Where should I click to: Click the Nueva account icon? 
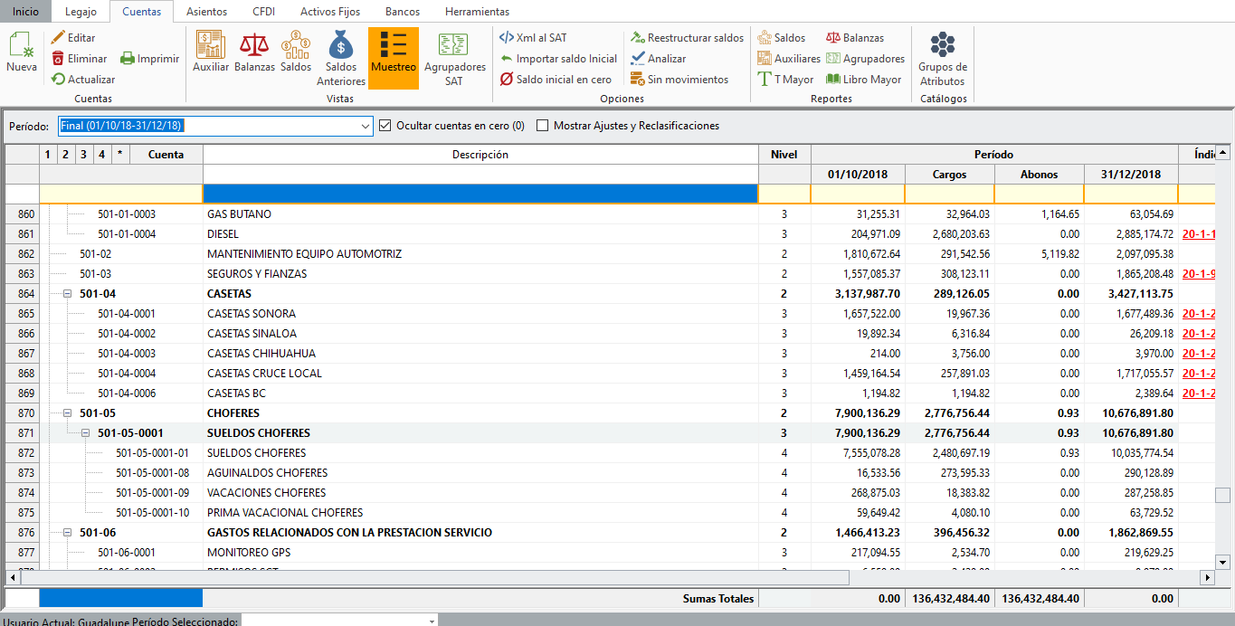point(22,47)
